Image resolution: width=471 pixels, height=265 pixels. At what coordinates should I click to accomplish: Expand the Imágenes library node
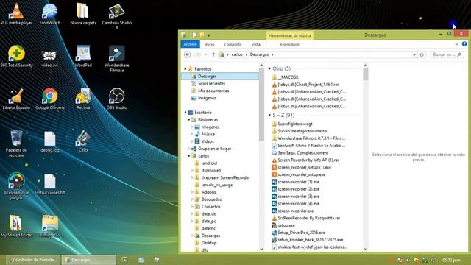tap(192, 127)
